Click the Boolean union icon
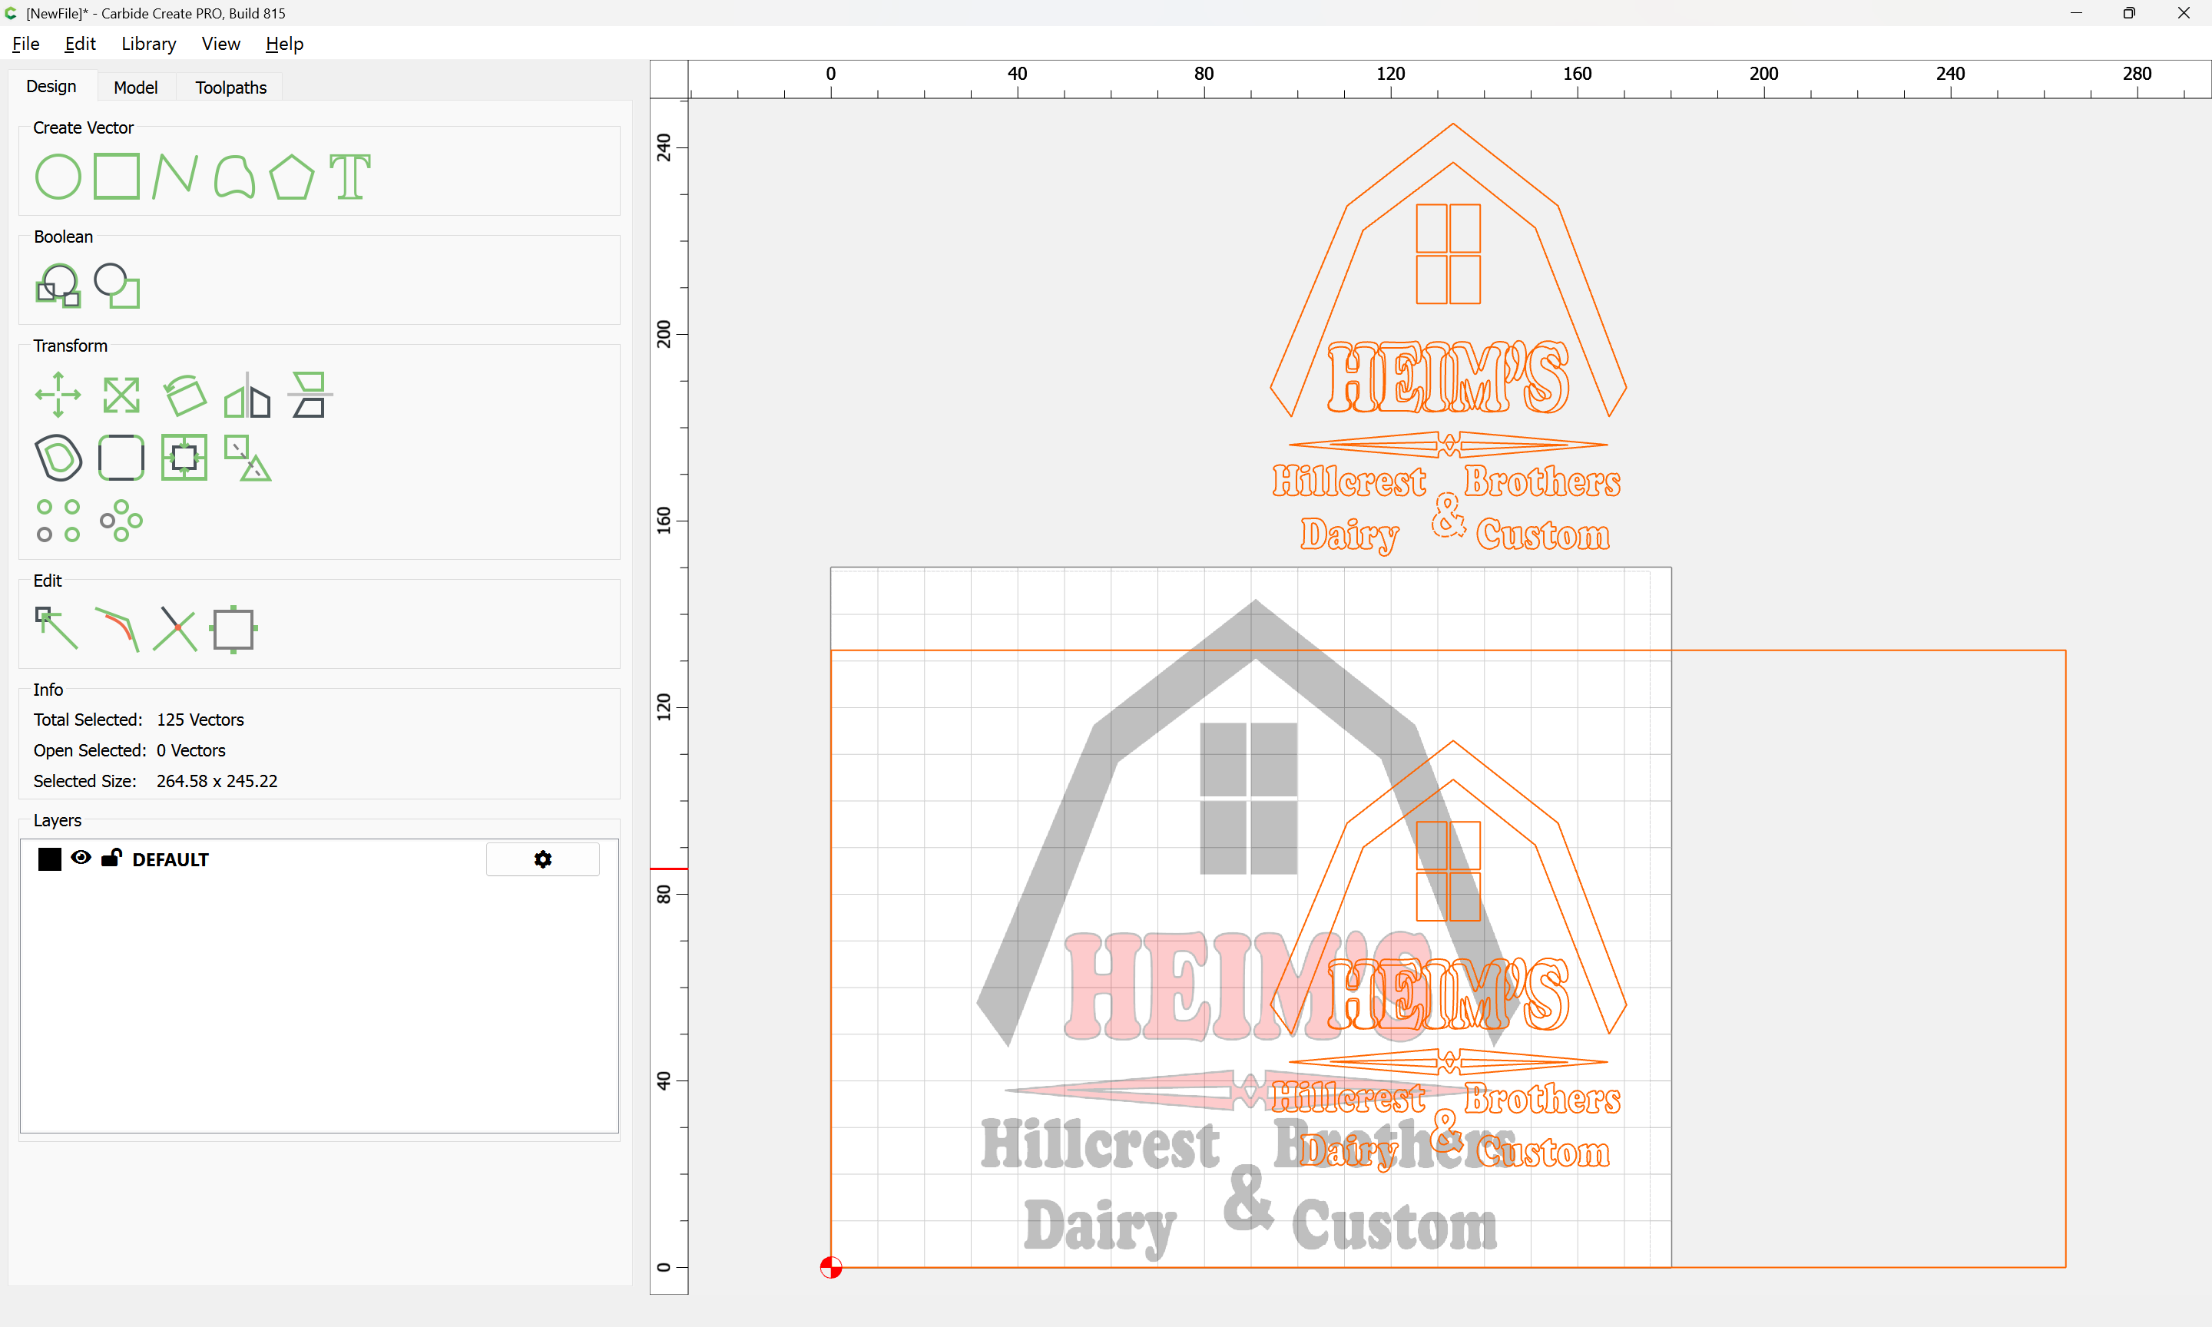The height and width of the screenshot is (1327, 2212). click(58, 285)
